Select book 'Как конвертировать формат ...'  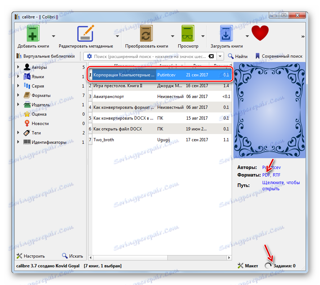pyautogui.click(x=124, y=107)
